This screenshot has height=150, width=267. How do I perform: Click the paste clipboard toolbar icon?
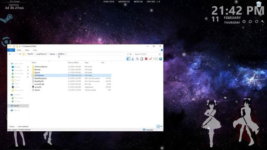coord(142,59)
